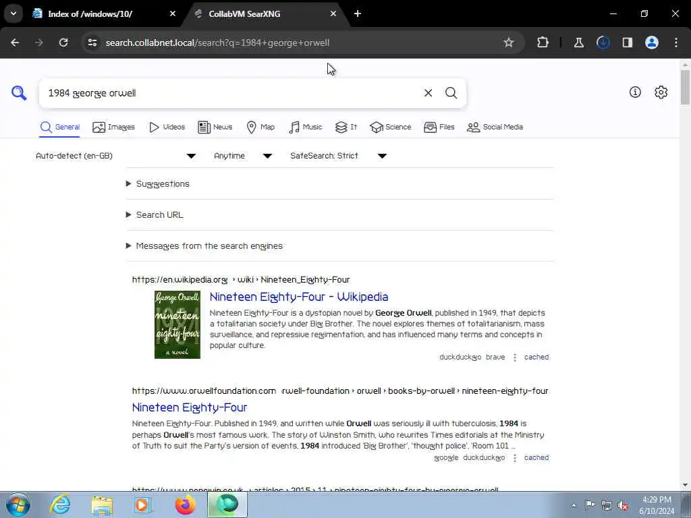Switch to News category
The height and width of the screenshot is (518, 691).
215,127
